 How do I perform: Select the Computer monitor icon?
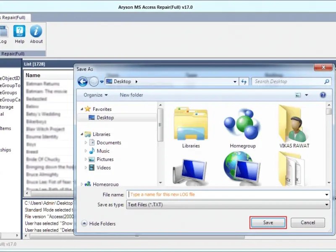(191, 171)
